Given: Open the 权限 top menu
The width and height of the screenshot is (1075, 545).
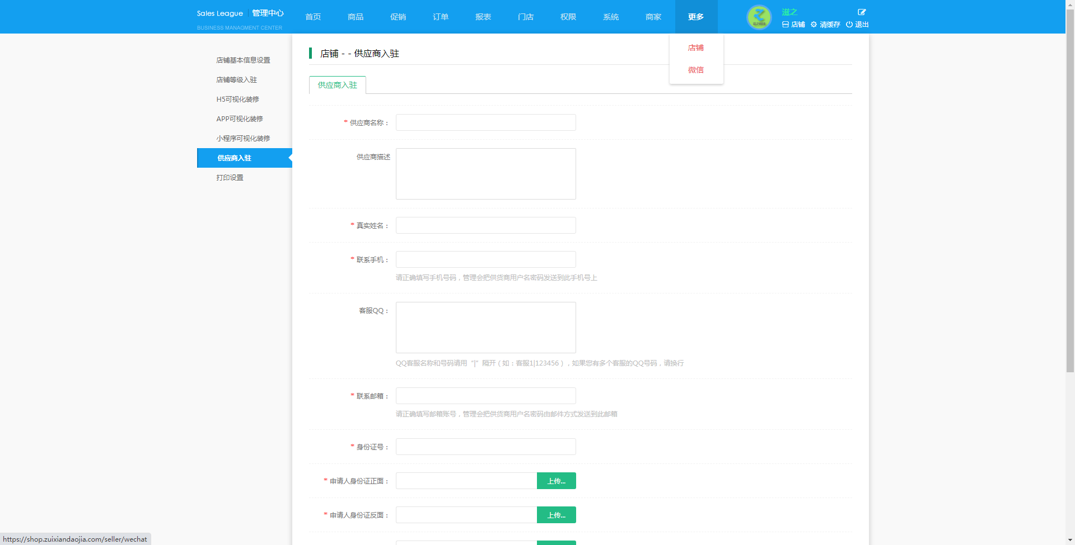Looking at the screenshot, I should pyautogui.click(x=568, y=17).
